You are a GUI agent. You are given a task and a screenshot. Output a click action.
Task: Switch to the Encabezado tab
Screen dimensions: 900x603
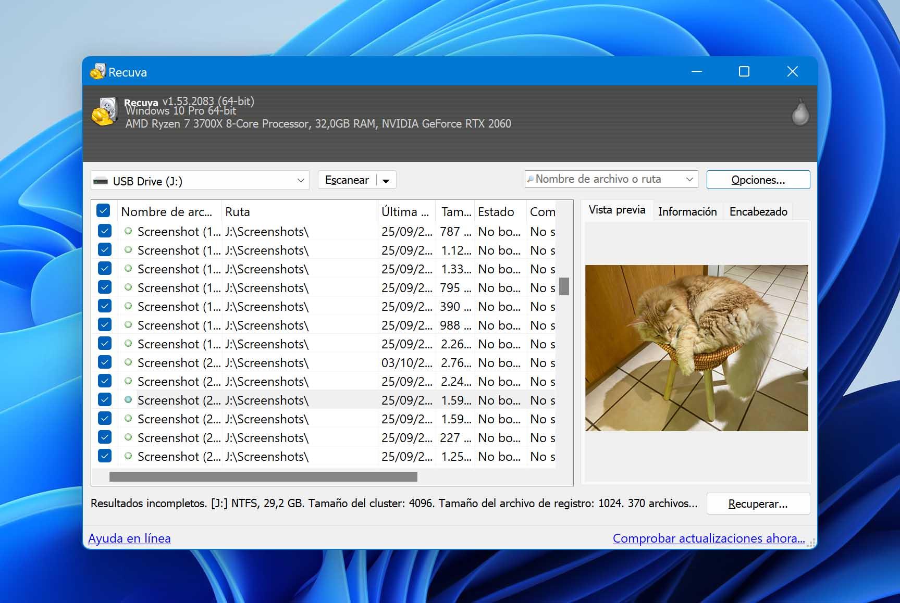[758, 211]
